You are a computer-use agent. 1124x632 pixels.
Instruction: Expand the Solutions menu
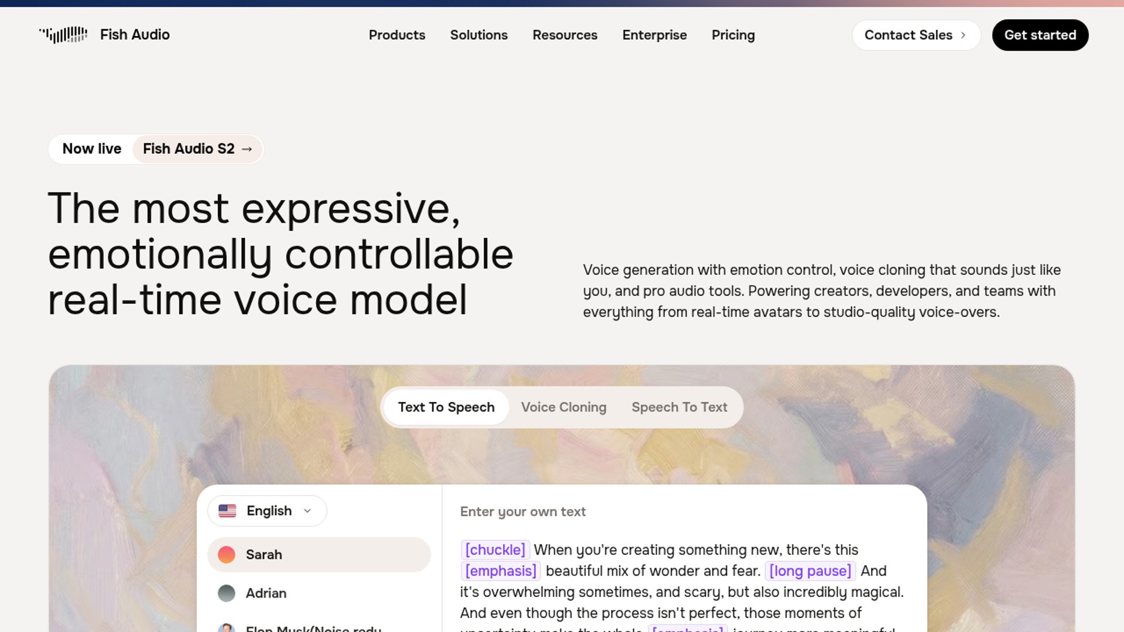click(x=478, y=35)
